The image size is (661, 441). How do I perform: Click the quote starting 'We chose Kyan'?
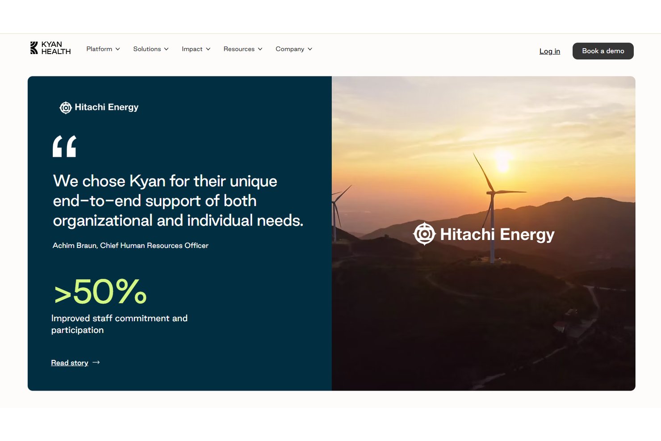tap(178, 201)
